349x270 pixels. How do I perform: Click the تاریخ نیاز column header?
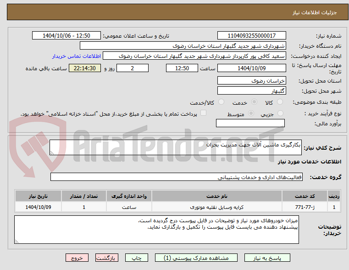click(x=38, y=196)
